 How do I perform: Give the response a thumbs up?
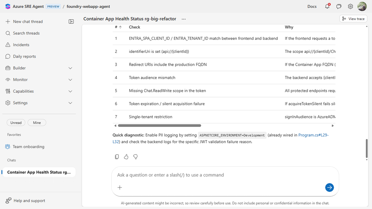pos(126,157)
